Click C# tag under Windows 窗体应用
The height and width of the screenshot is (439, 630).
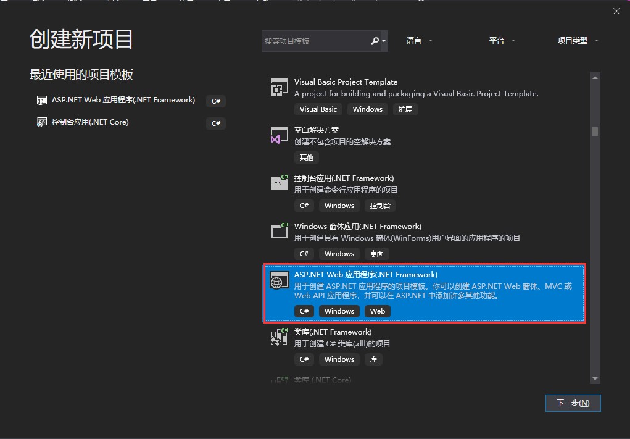click(x=304, y=254)
